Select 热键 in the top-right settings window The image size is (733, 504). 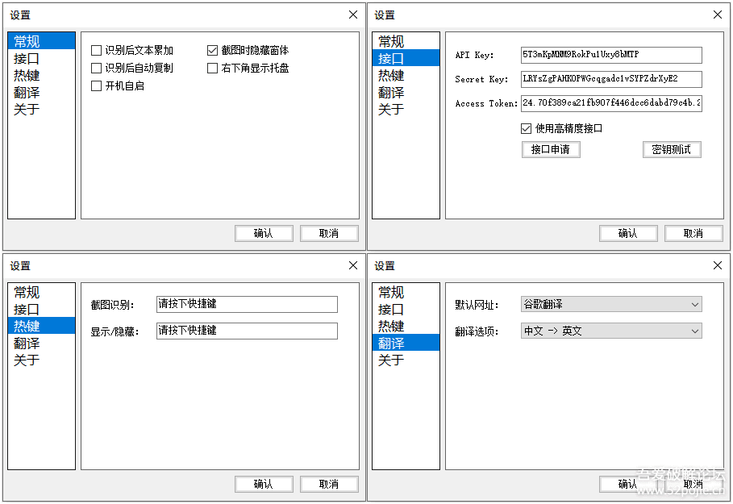point(406,75)
